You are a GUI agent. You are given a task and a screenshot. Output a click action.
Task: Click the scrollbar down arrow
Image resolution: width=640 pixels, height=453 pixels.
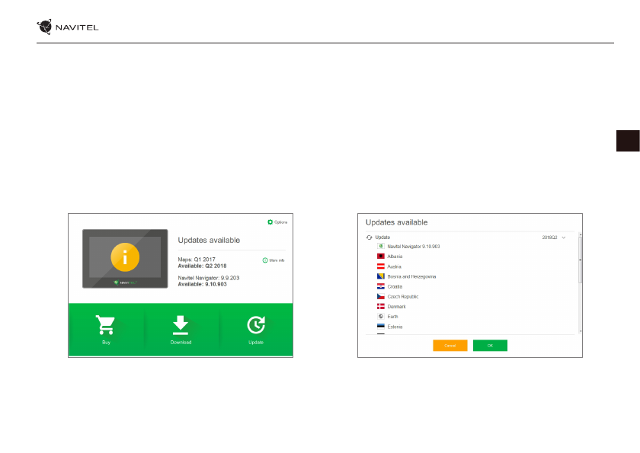[580, 331]
